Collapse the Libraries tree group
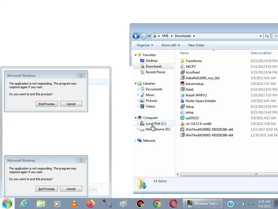This screenshot has width=278, height=209. pyautogui.click(x=135, y=84)
